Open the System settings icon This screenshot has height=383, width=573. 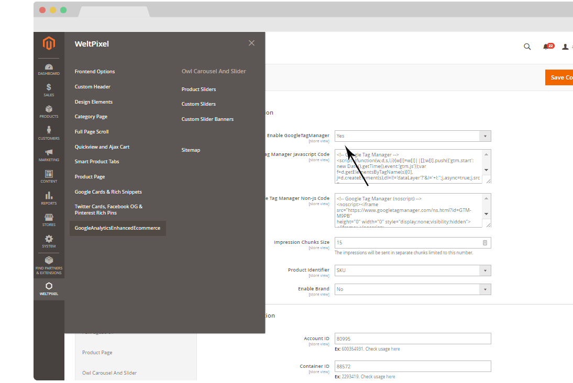point(49,240)
